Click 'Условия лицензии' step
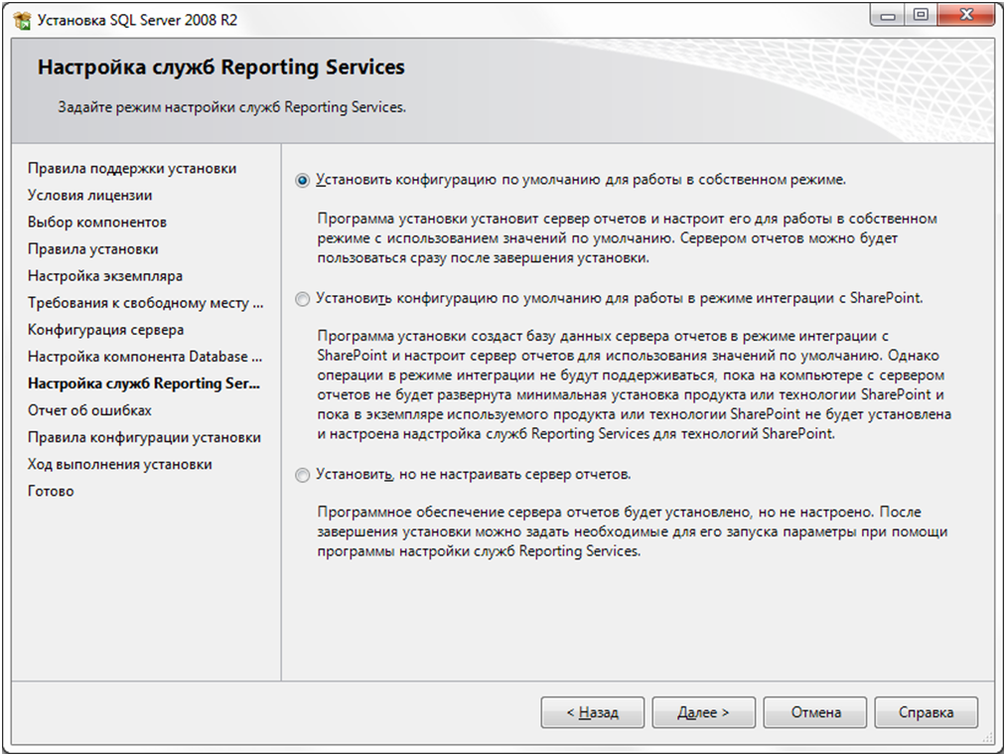1006x756 pixels. (x=89, y=195)
